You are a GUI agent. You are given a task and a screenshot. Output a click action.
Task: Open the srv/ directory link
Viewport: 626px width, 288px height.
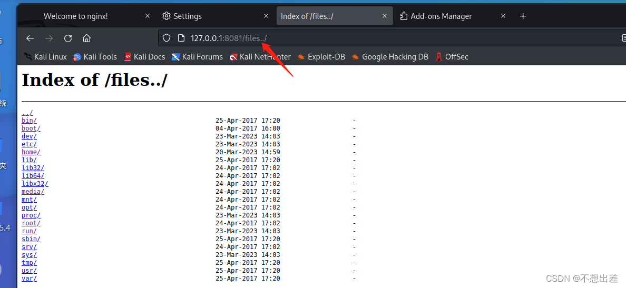[x=29, y=247]
